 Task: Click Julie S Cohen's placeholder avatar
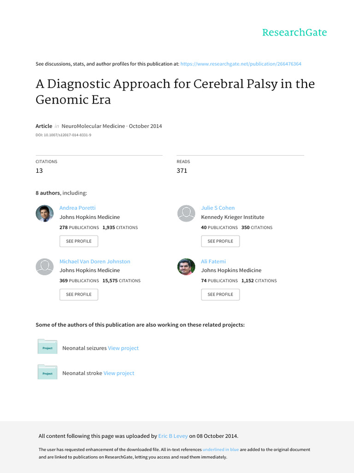pos(186,213)
